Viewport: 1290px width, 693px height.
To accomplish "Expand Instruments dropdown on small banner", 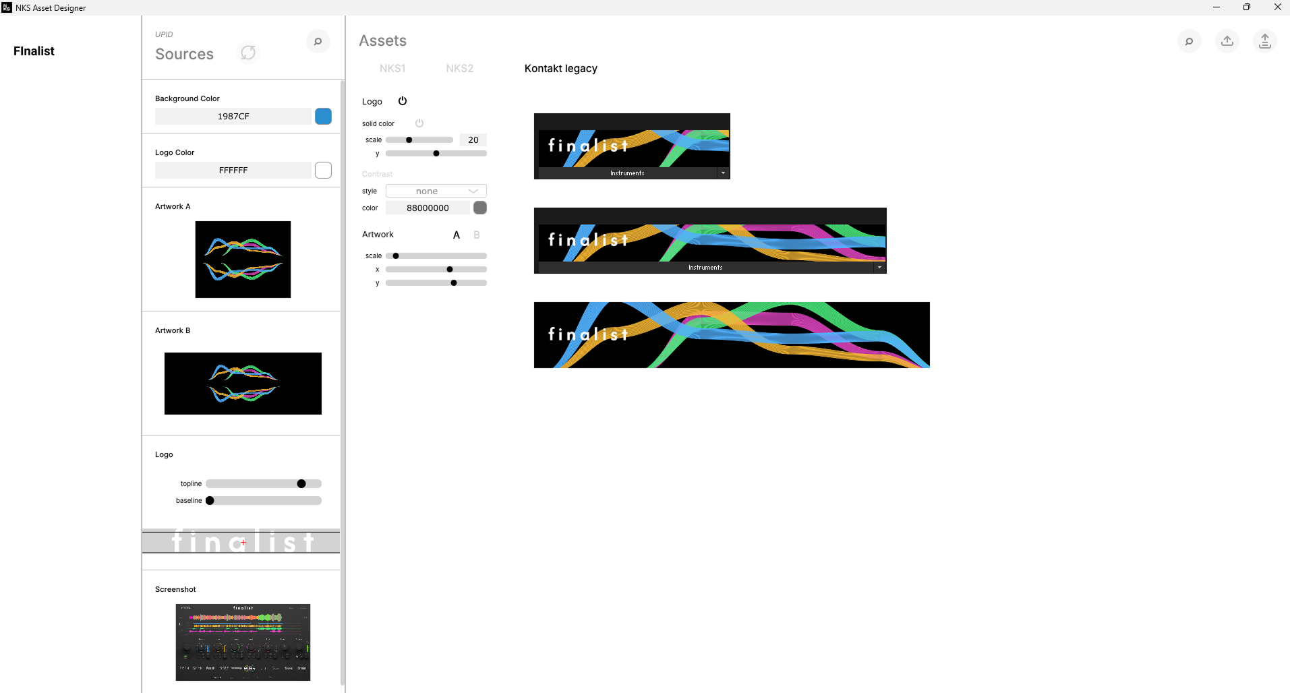I will pos(723,173).
